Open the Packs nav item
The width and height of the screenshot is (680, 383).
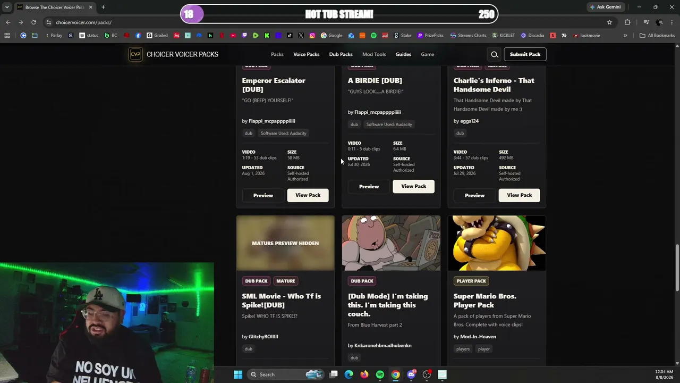pyautogui.click(x=277, y=54)
